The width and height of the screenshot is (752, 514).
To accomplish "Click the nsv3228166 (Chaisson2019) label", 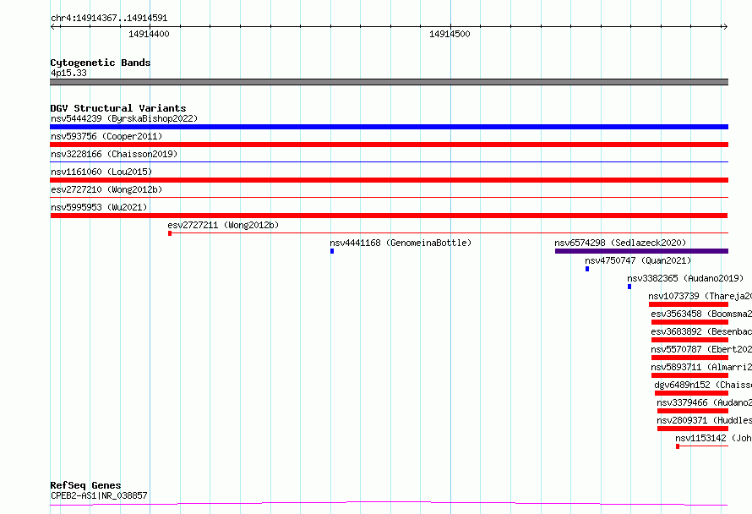I will tap(114, 154).
